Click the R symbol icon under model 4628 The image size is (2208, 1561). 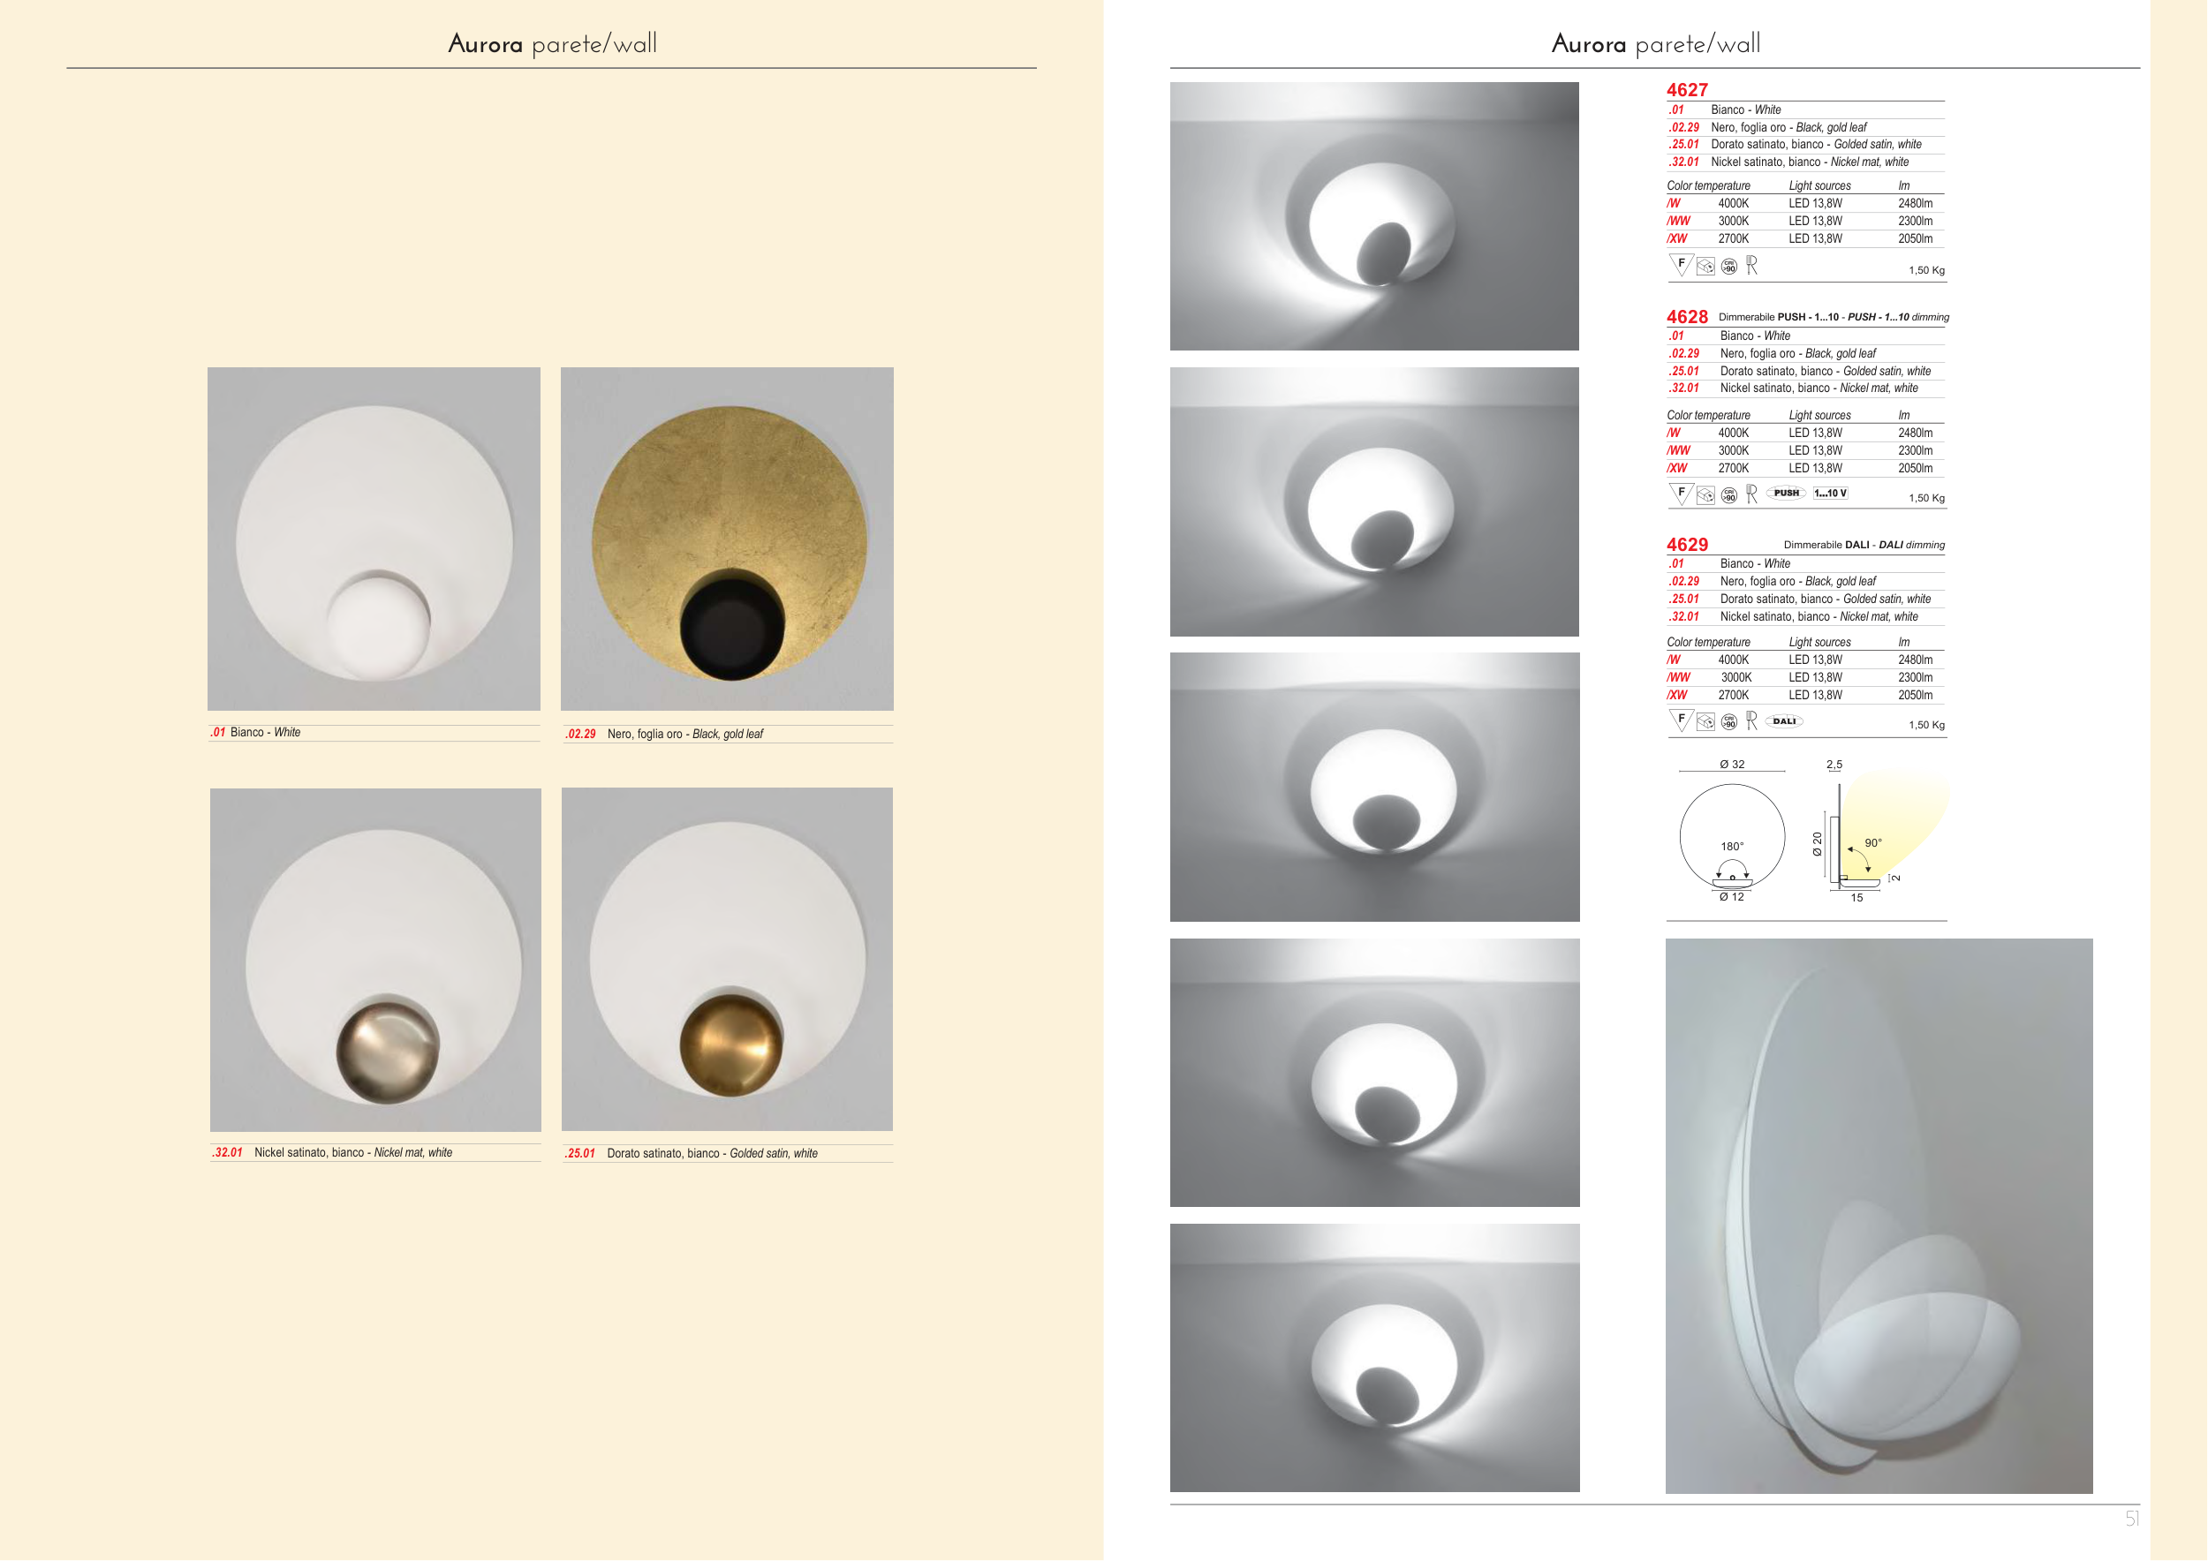click(1752, 493)
